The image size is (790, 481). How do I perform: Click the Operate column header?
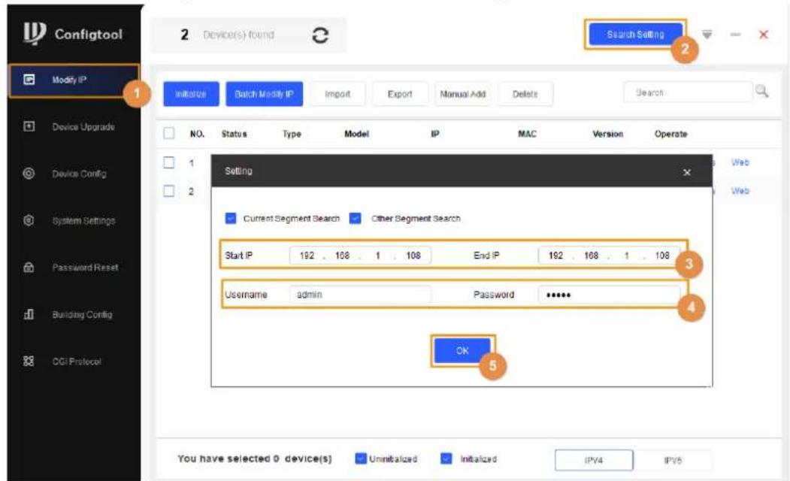670,134
